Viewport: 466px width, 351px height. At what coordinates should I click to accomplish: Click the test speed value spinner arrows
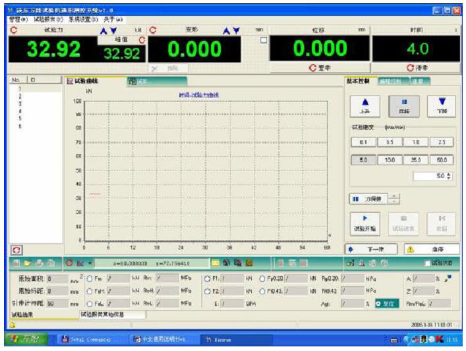450,176
